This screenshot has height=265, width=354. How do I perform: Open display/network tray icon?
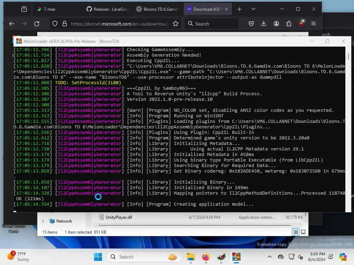pyautogui.click(x=291, y=257)
